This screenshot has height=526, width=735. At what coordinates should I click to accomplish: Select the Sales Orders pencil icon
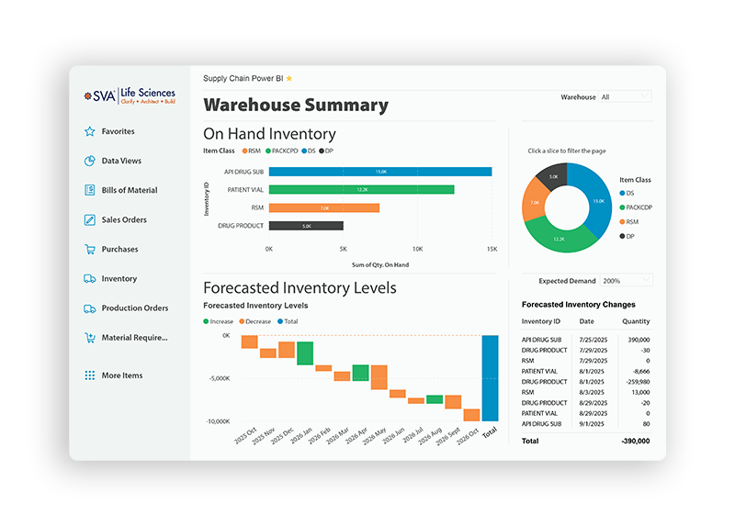[90, 219]
